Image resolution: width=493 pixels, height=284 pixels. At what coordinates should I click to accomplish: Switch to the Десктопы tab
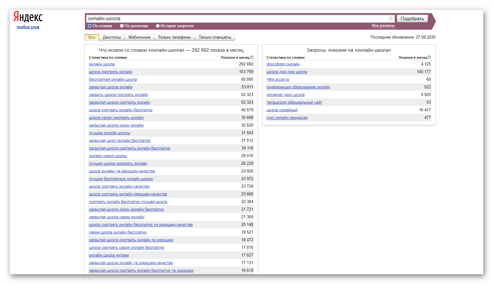click(112, 37)
